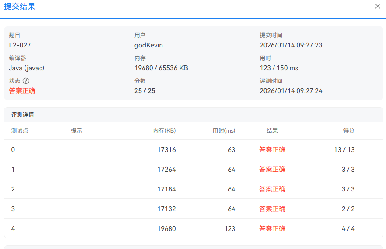The image size is (386, 249).
Task: Click 答案正确 result for test point 2
Action: (272, 189)
